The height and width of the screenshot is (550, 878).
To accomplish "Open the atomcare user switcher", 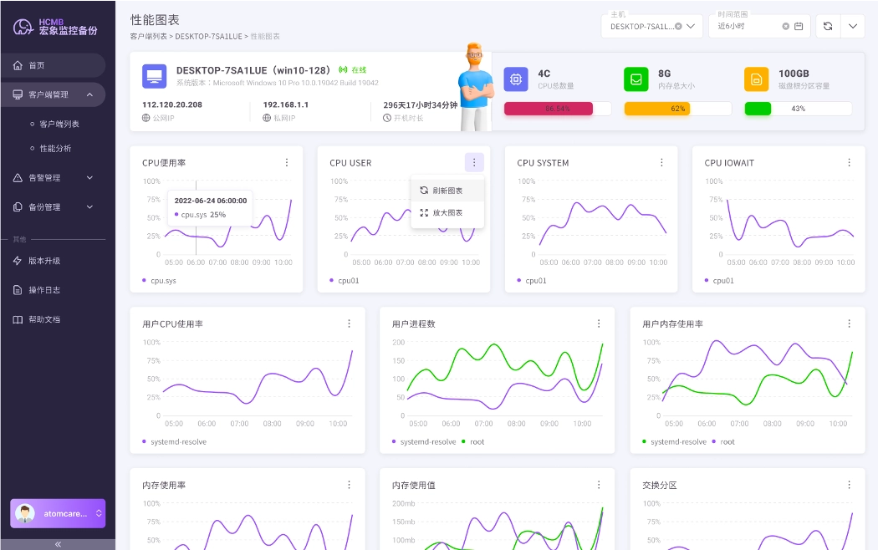I will tap(58, 513).
